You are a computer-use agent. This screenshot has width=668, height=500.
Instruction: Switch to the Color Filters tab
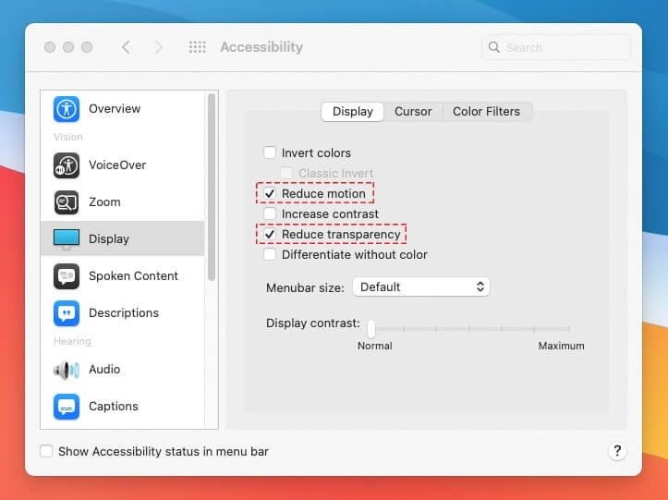point(487,112)
